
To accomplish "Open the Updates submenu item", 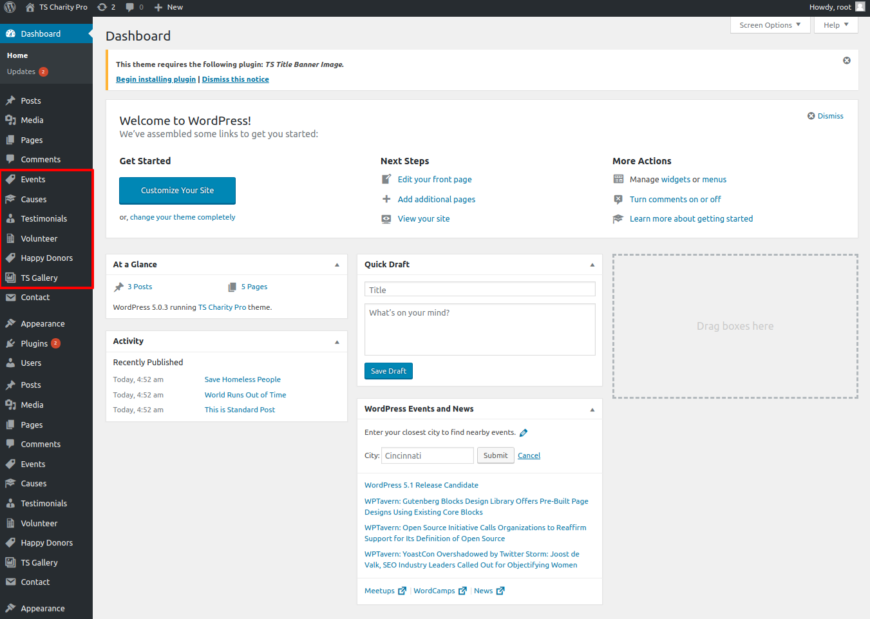I will [x=21, y=71].
